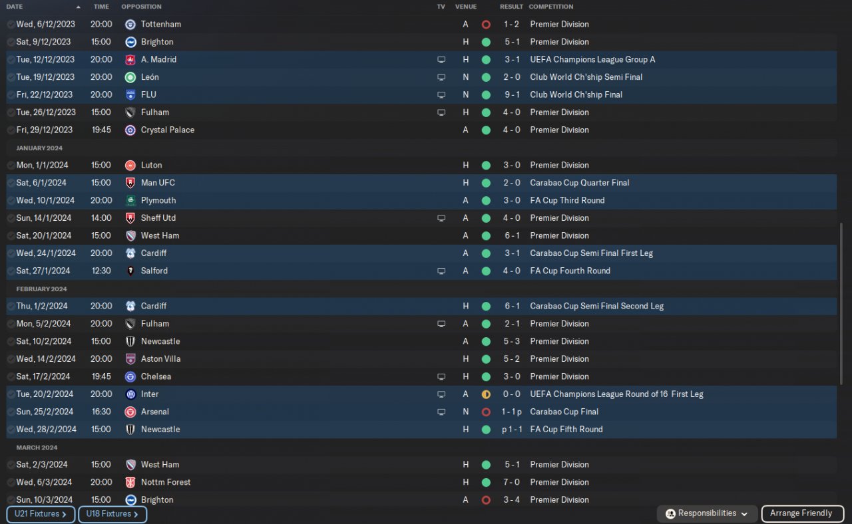
Task: Open the Responsibilities dropdown
Action: [x=707, y=513]
